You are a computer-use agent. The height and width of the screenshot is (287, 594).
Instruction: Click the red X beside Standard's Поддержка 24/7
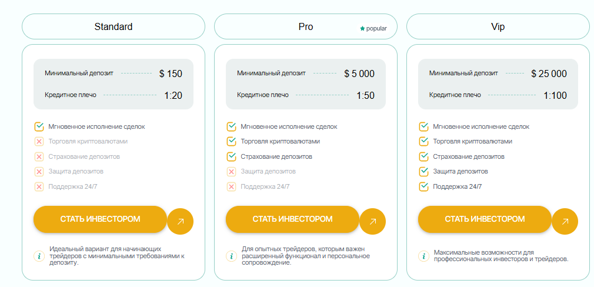39,186
